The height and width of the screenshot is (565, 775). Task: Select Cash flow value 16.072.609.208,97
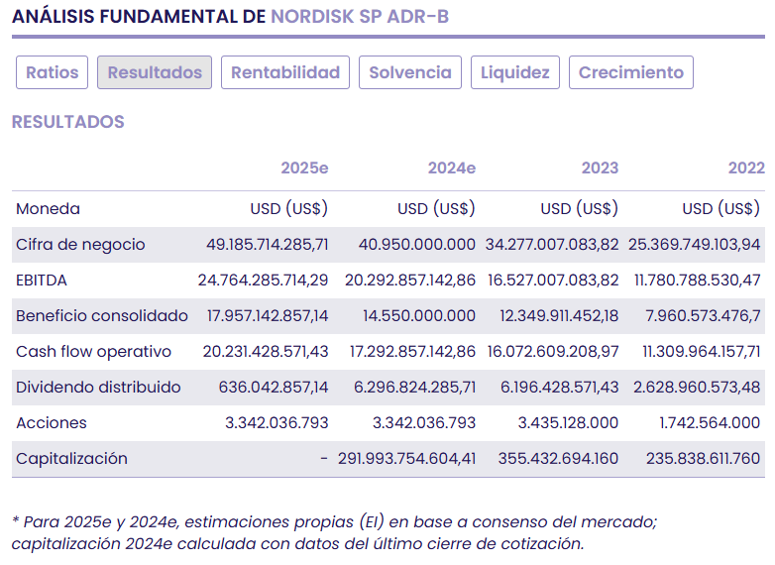click(553, 352)
